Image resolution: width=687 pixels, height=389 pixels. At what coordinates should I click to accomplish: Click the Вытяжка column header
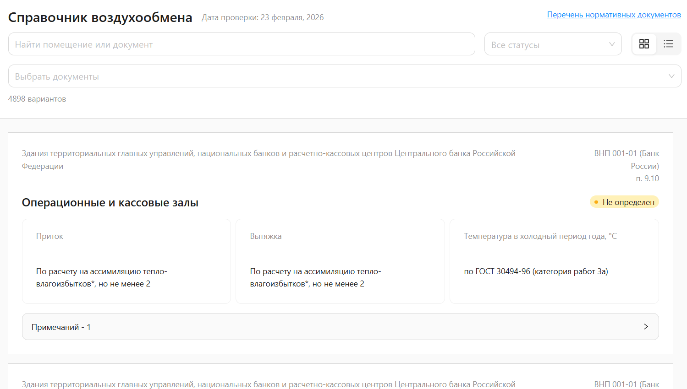[x=266, y=236]
